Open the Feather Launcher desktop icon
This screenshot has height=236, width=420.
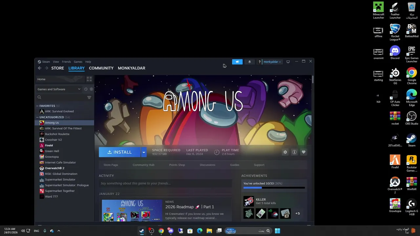click(395, 10)
